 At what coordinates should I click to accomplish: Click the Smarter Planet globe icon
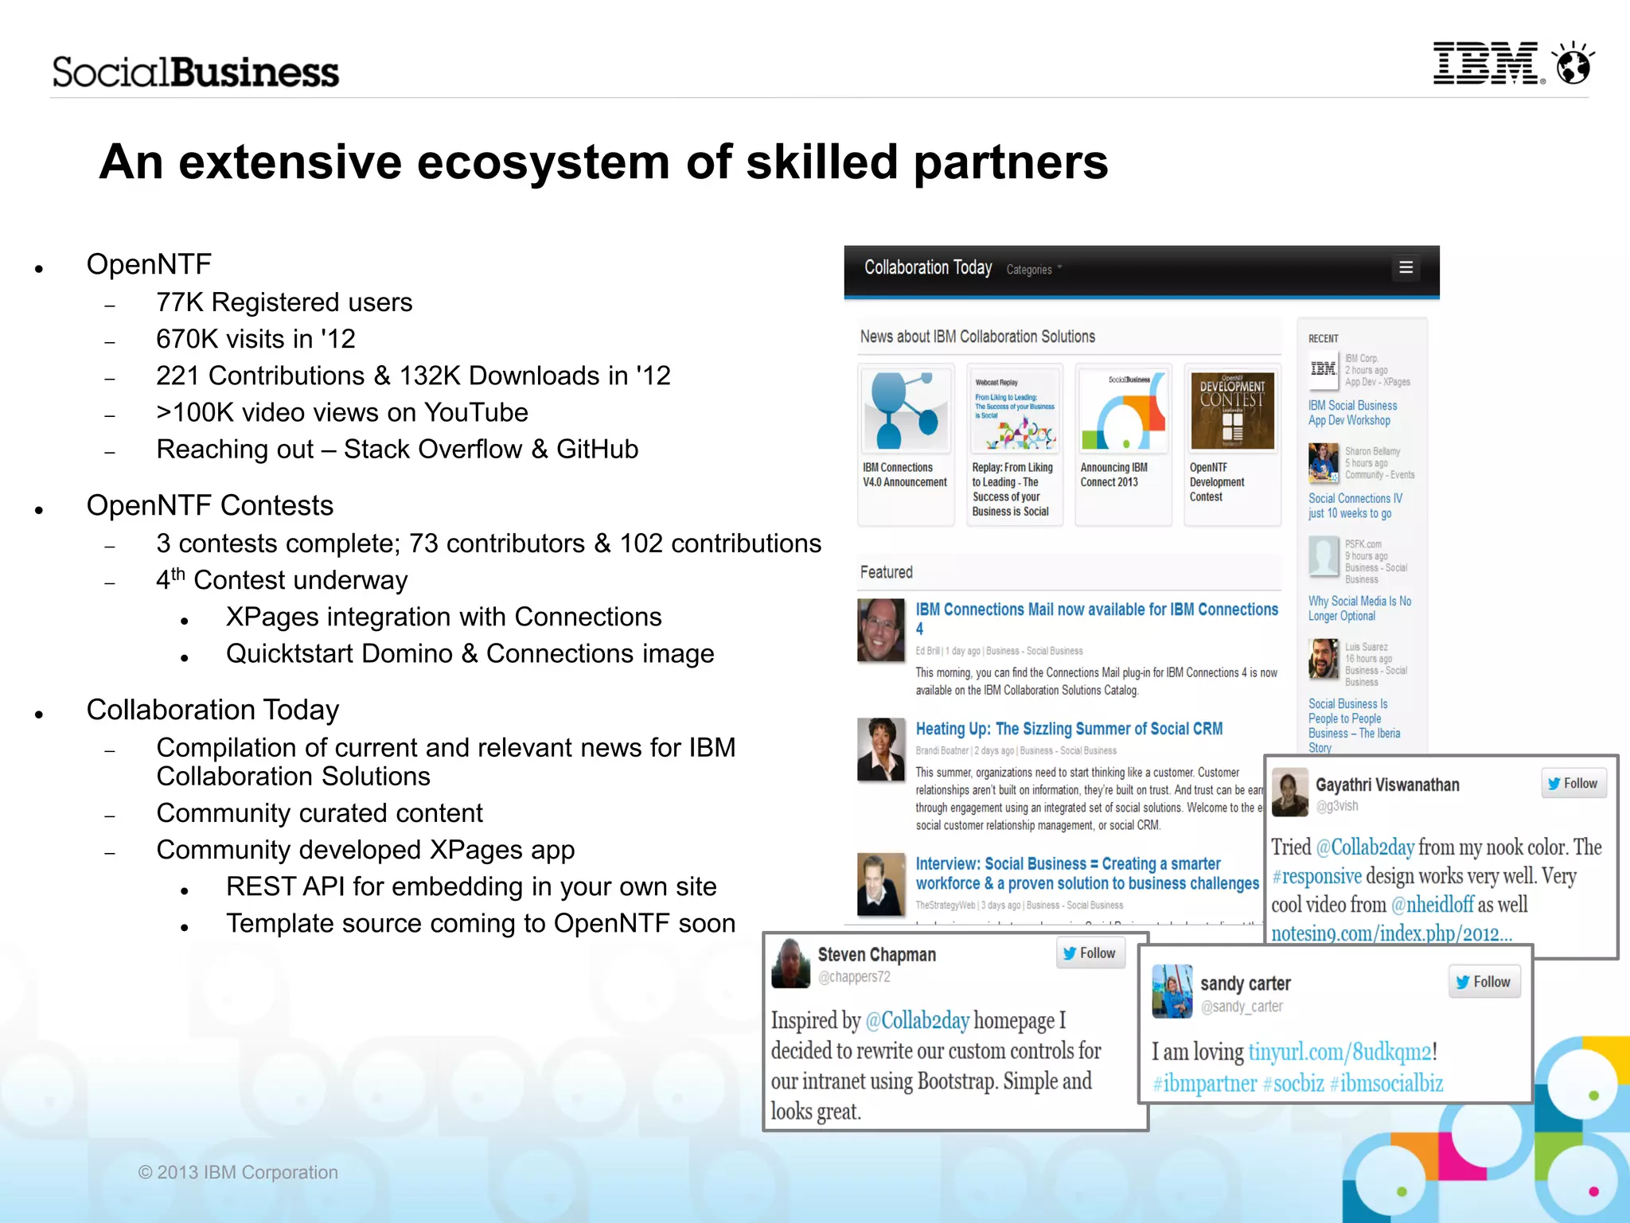point(1573,62)
